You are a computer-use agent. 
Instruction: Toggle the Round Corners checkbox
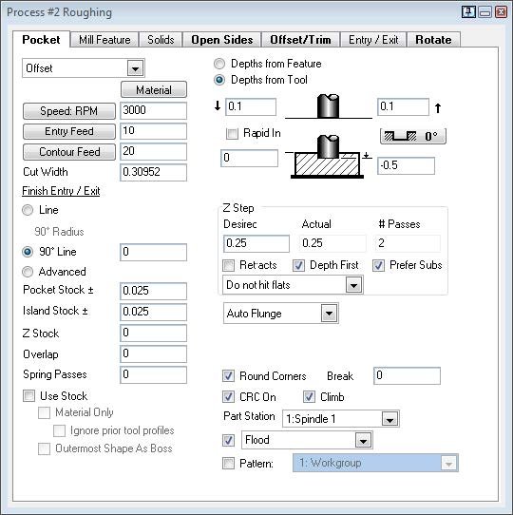[x=228, y=375]
